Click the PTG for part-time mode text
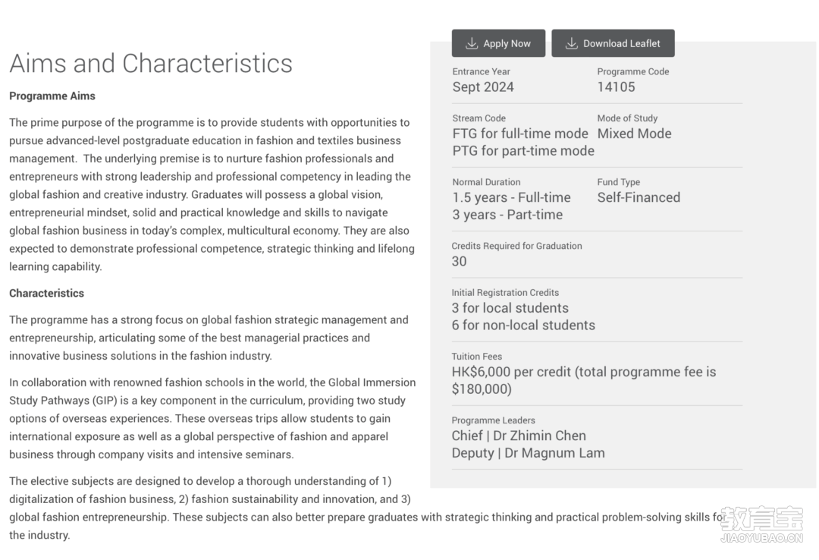Image resolution: width=819 pixels, height=560 pixels. pyautogui.click(x=523, y=150)
